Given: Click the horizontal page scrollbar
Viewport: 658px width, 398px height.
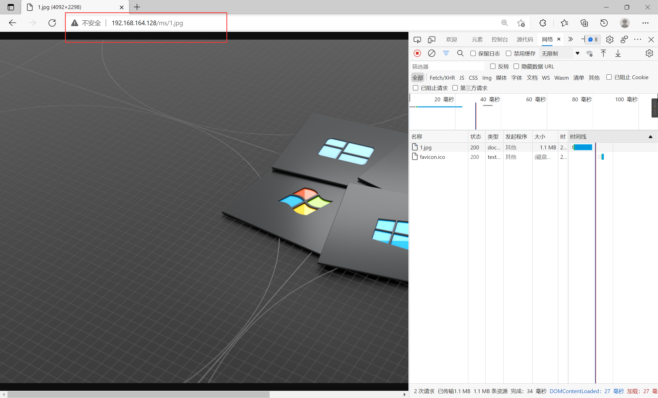Looking at the screenshot, I should click(x=138, y=394).
